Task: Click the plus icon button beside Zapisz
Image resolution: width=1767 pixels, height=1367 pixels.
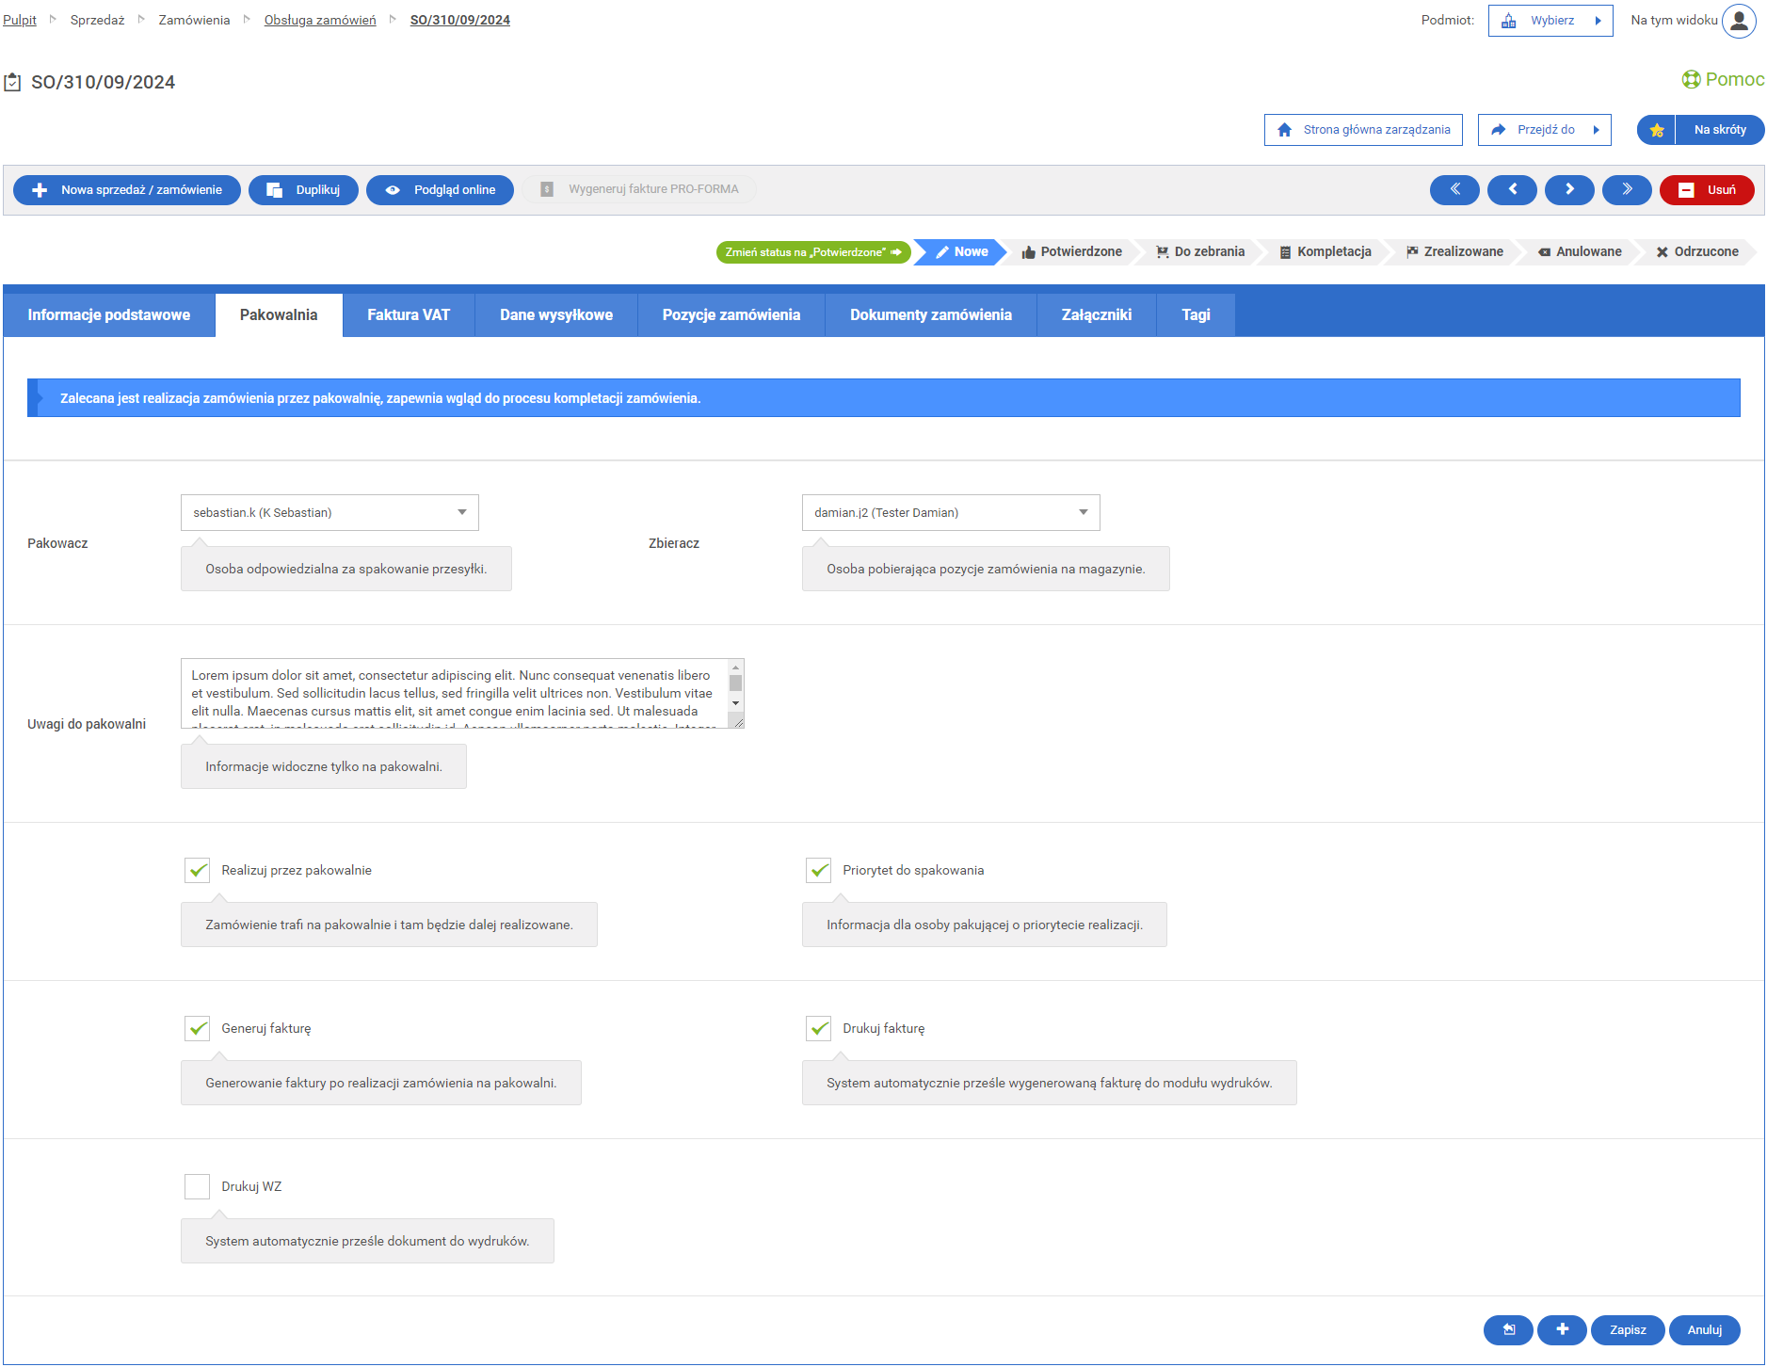Action: [1562, 1329]
